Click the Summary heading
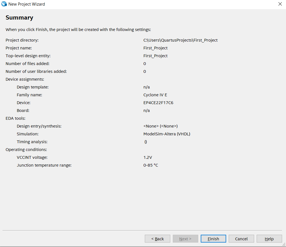286x247 pixels. click(x=19, y=18)
